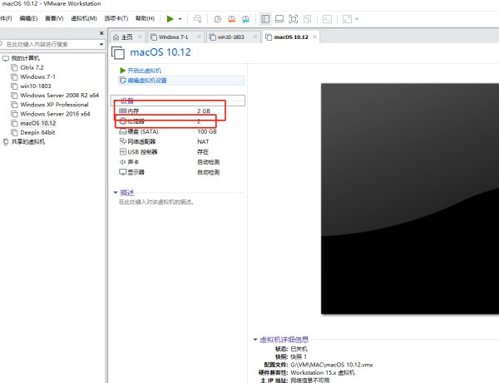This screenshot has height=383, width=499.
Task: Click the macOS 10.12.vmx config file path
Action: 331,365
